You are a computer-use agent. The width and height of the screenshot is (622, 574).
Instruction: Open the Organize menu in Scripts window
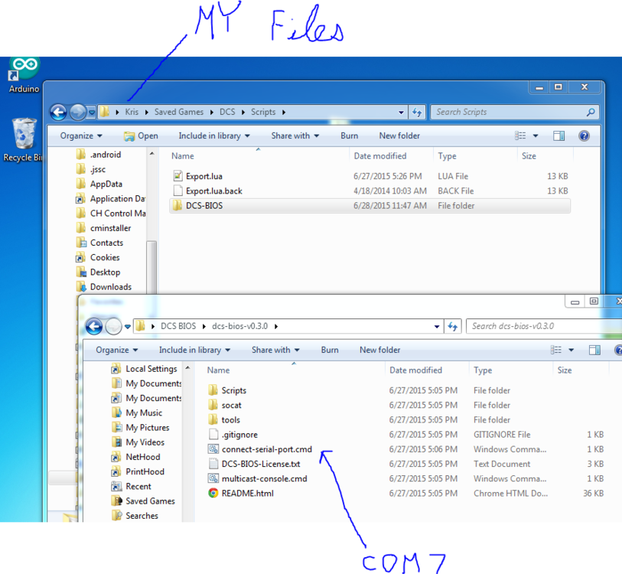tap(81, 135)
